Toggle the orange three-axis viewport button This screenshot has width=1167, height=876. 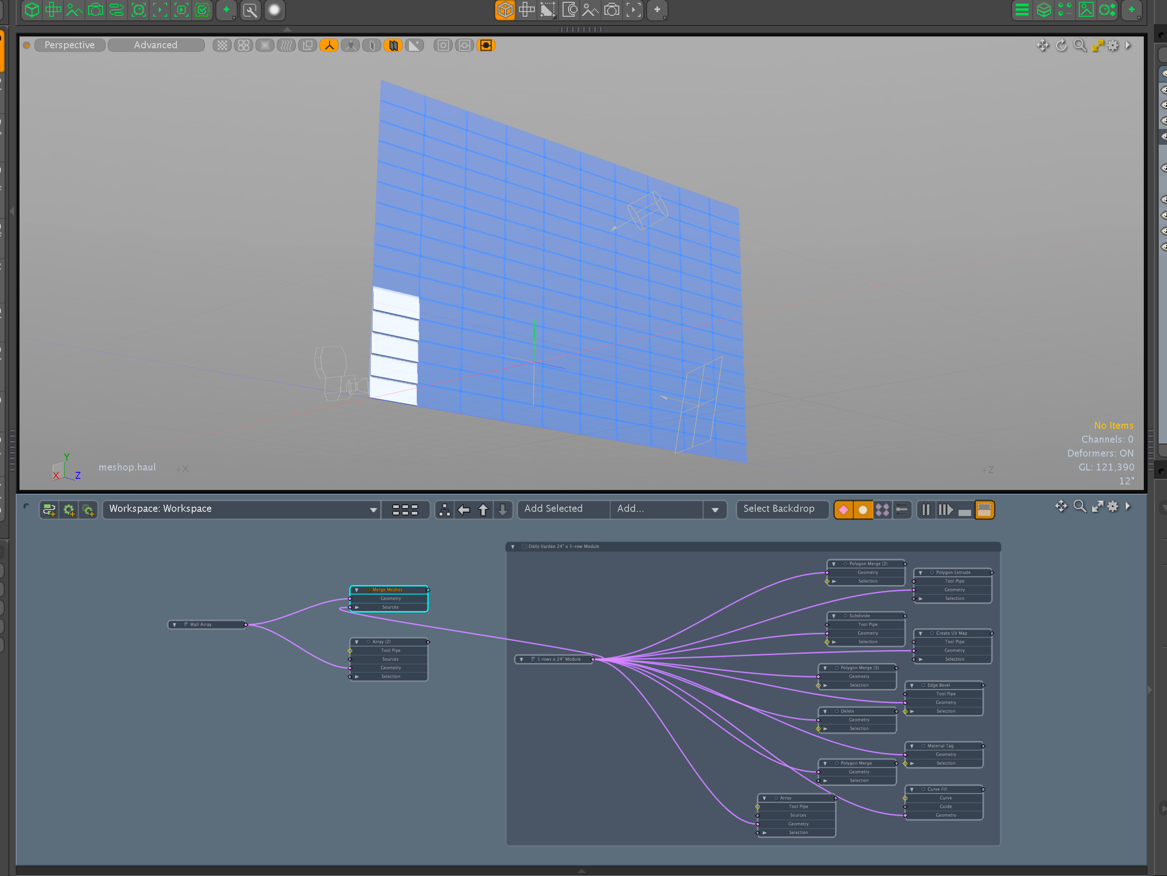click(x=329, y=45)
